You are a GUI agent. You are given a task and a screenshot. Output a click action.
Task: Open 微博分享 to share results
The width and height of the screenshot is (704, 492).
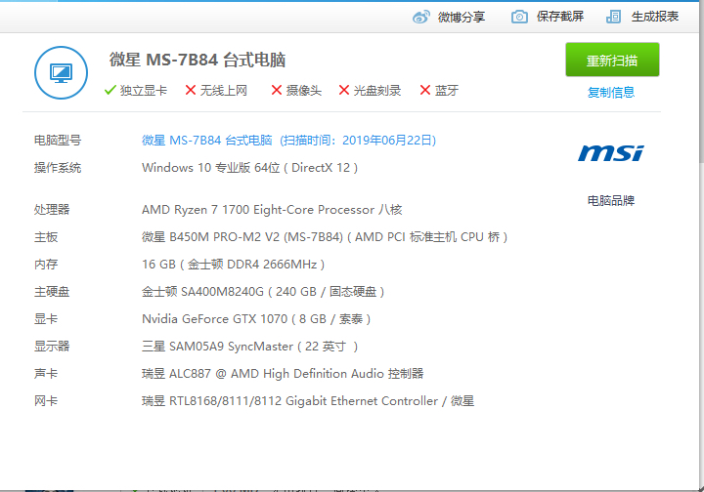coord(462,17)
